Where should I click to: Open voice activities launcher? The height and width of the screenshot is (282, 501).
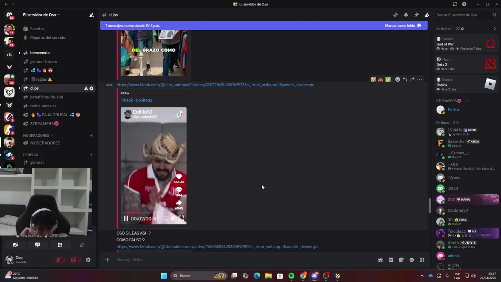[60, 245]
